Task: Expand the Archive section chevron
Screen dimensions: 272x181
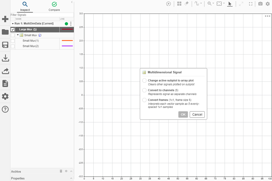Action: (x=71, y=171)
